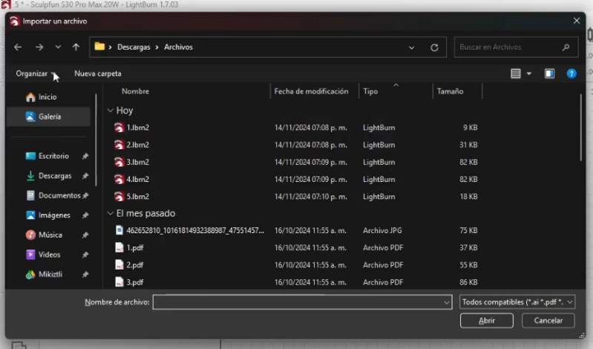Open the Organizar menu
593x349 pixels.
click(x=34, y=74)
